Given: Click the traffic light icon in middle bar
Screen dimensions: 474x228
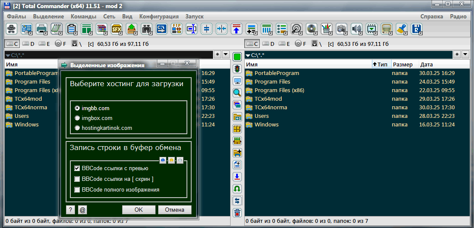Looking at the screenshot, I should point(237,69).
